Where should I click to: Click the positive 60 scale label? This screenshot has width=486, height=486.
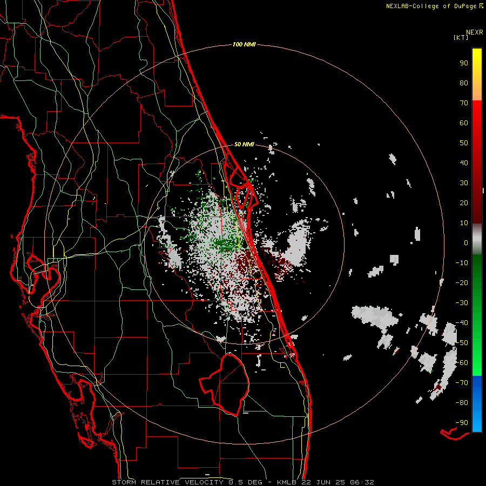[x=464, y=123]
